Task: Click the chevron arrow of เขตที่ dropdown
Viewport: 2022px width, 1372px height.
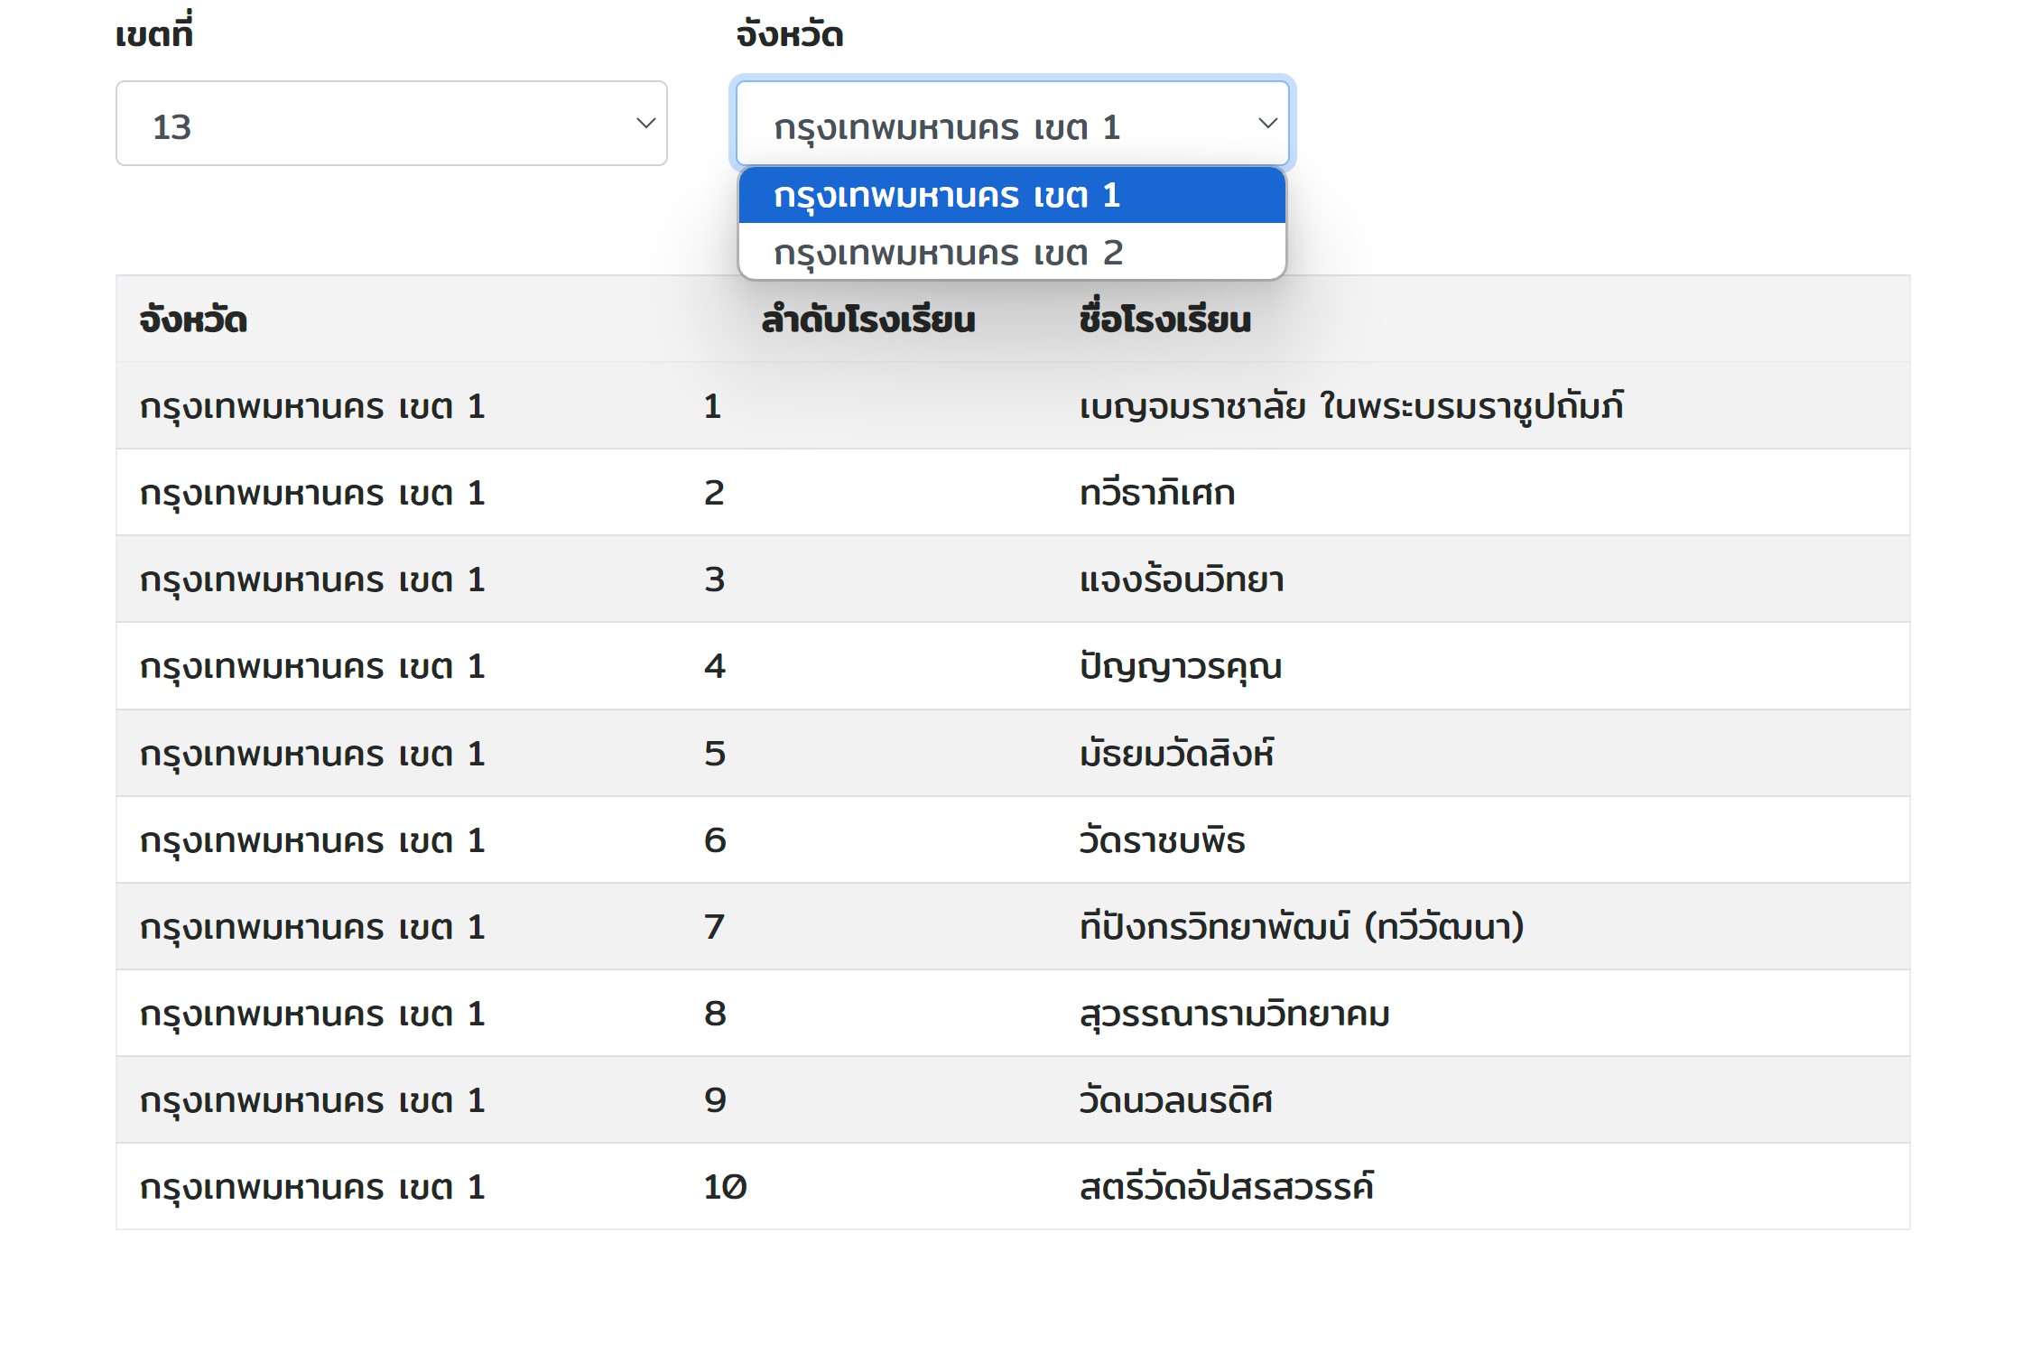Action: tap(645, 123)
